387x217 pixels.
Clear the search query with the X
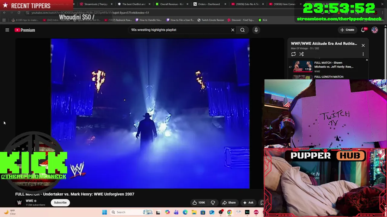233,30
